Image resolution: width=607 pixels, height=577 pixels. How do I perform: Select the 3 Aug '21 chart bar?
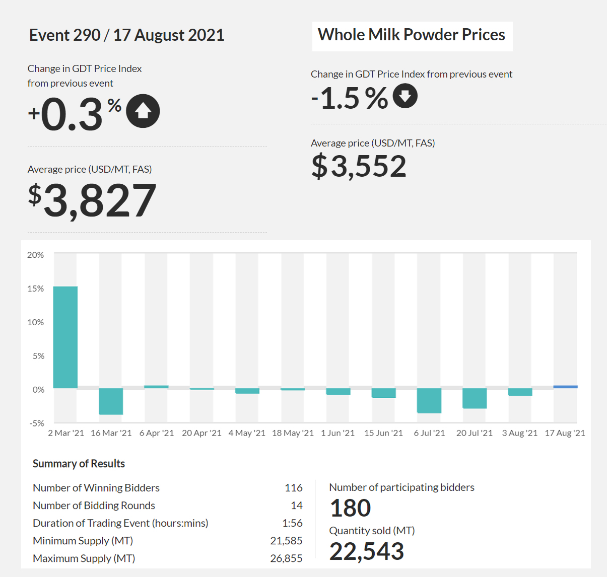520,392
